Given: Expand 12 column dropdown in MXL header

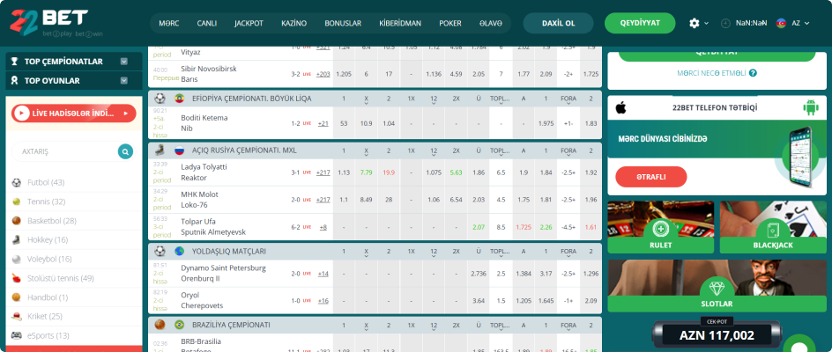Looking at the screenshot, I should point(434,156).
